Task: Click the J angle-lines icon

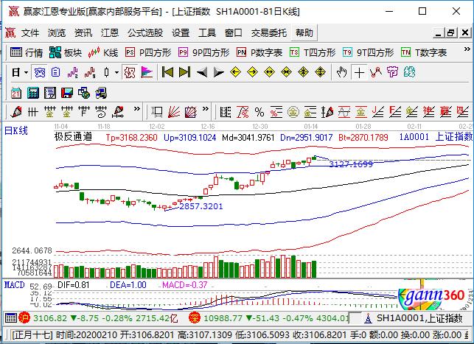Action: click(378, 113)
